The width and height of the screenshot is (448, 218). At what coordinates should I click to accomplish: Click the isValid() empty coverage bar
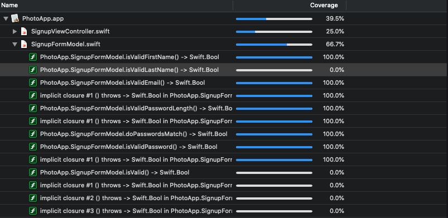pyautogui.click(x=274, y=173)
